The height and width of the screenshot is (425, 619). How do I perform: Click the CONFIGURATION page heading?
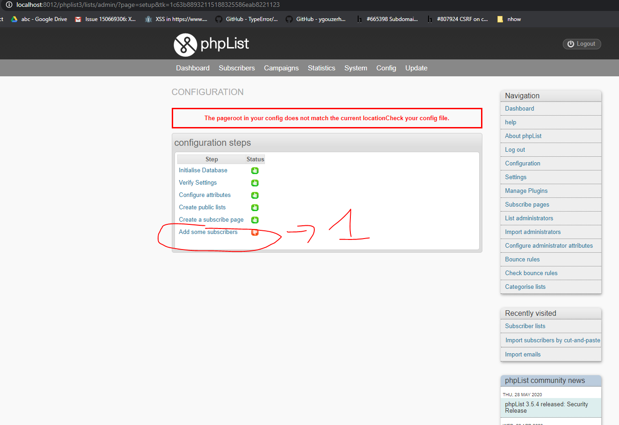(x=207, y=92)
